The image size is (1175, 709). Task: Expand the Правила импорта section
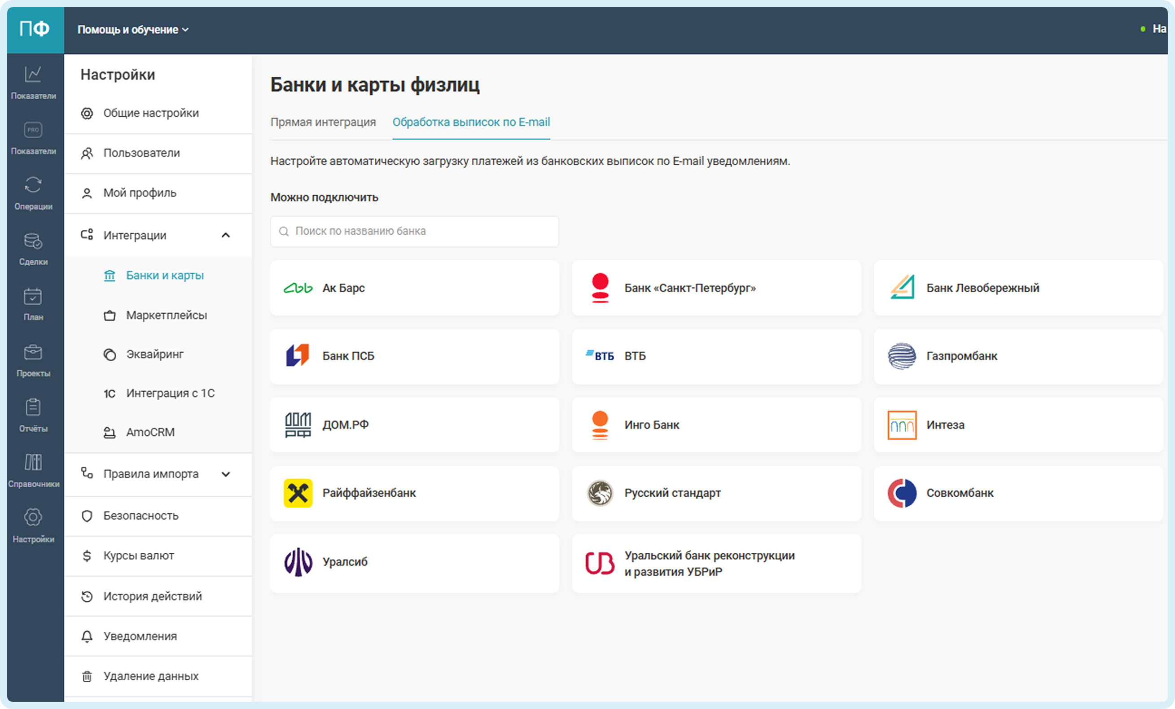pos(226,474)
